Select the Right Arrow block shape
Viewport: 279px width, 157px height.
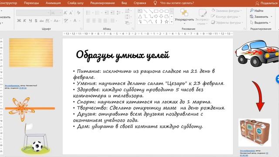pyautogui.click(x=156, y=17)
